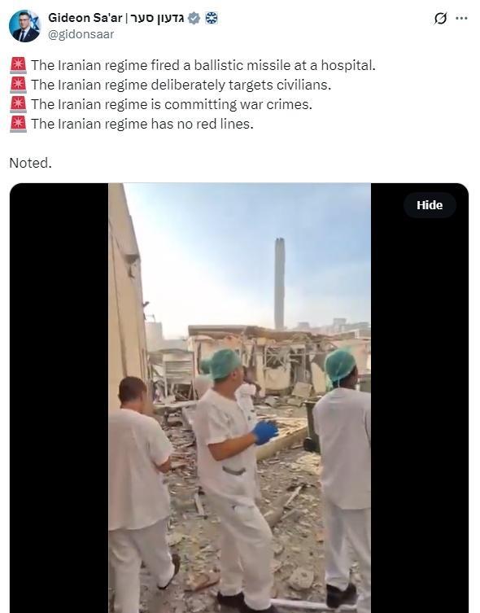Click the 'deliberately targets civilians' sentence

coord(181,85)
